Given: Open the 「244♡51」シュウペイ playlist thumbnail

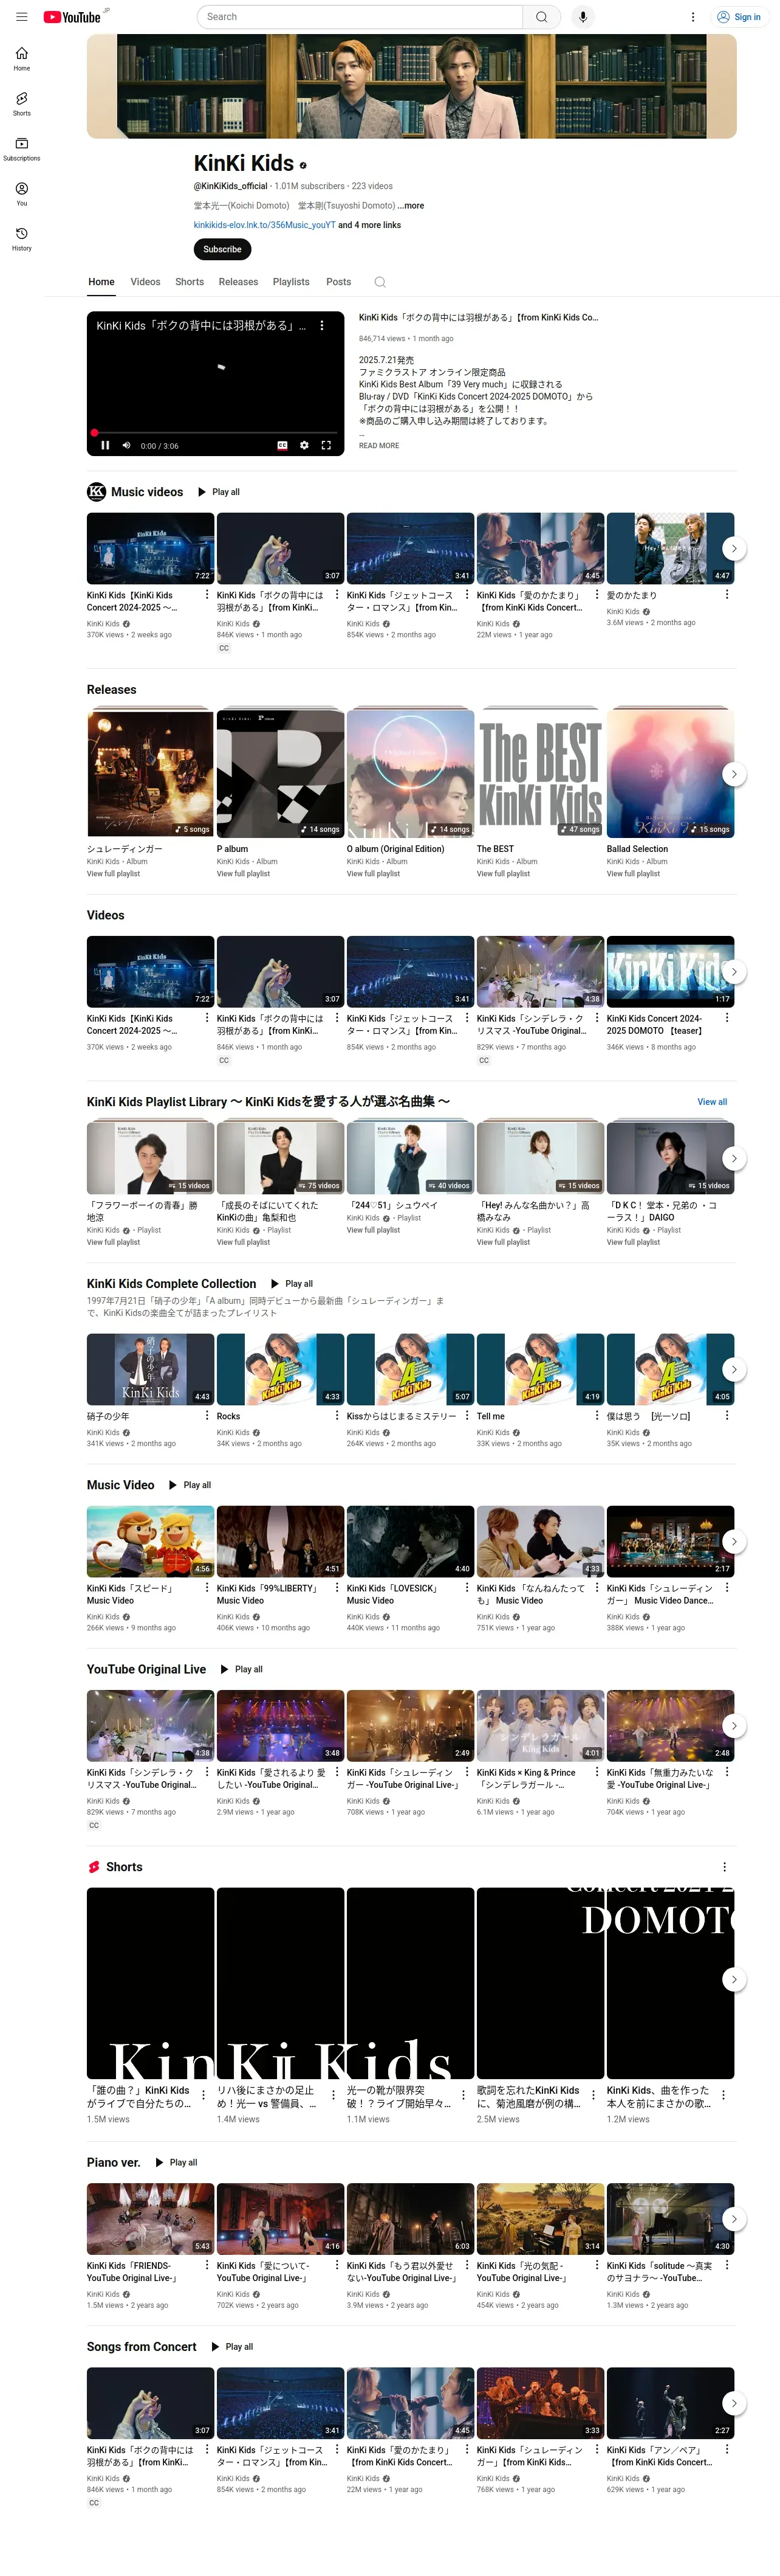Looking at the screenshot, I should (411, 1158).
